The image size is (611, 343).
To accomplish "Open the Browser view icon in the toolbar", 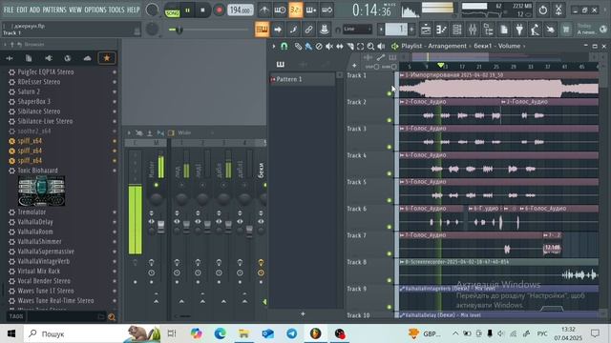I will (x=488, y=30).
